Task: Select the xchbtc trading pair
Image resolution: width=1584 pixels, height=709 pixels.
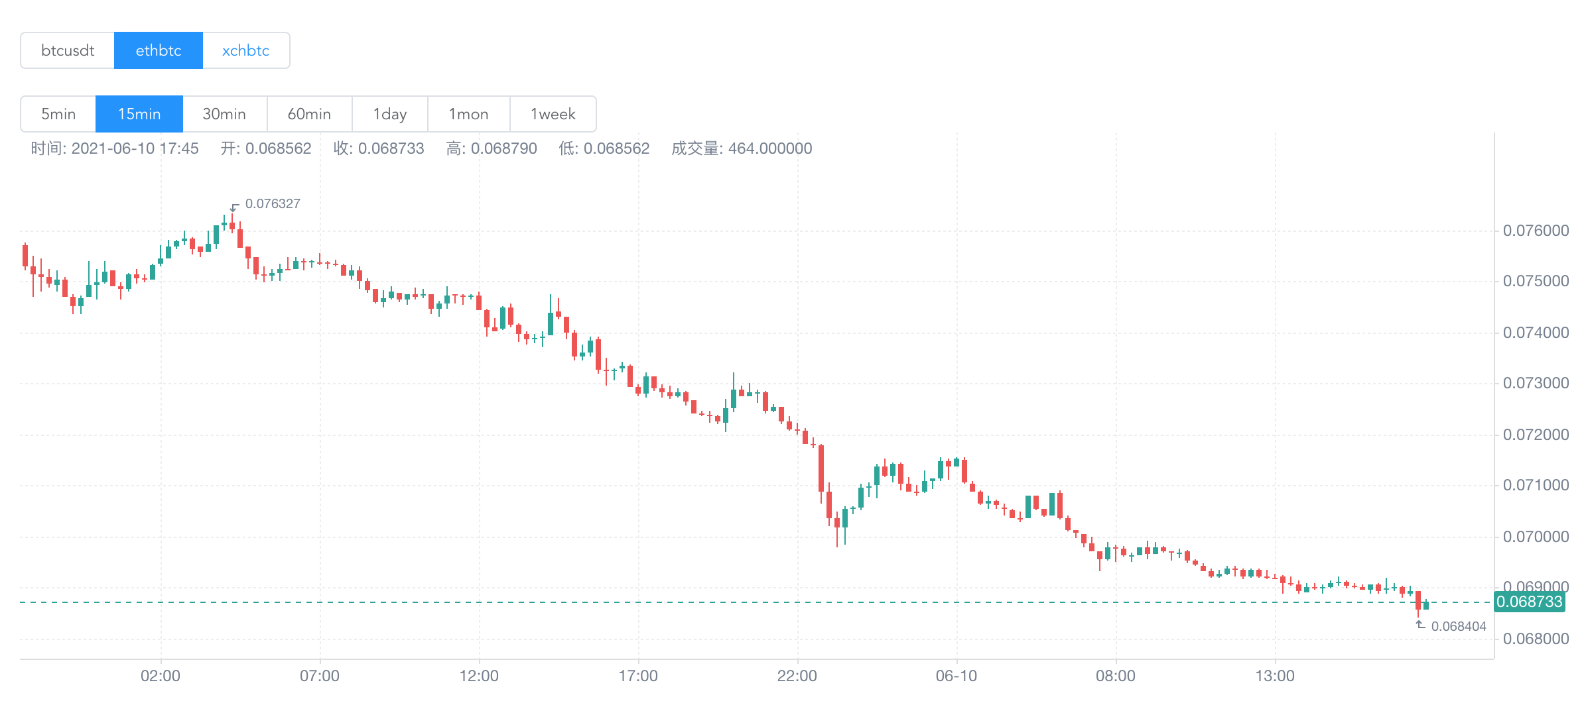Action: (x=245, y=50)
